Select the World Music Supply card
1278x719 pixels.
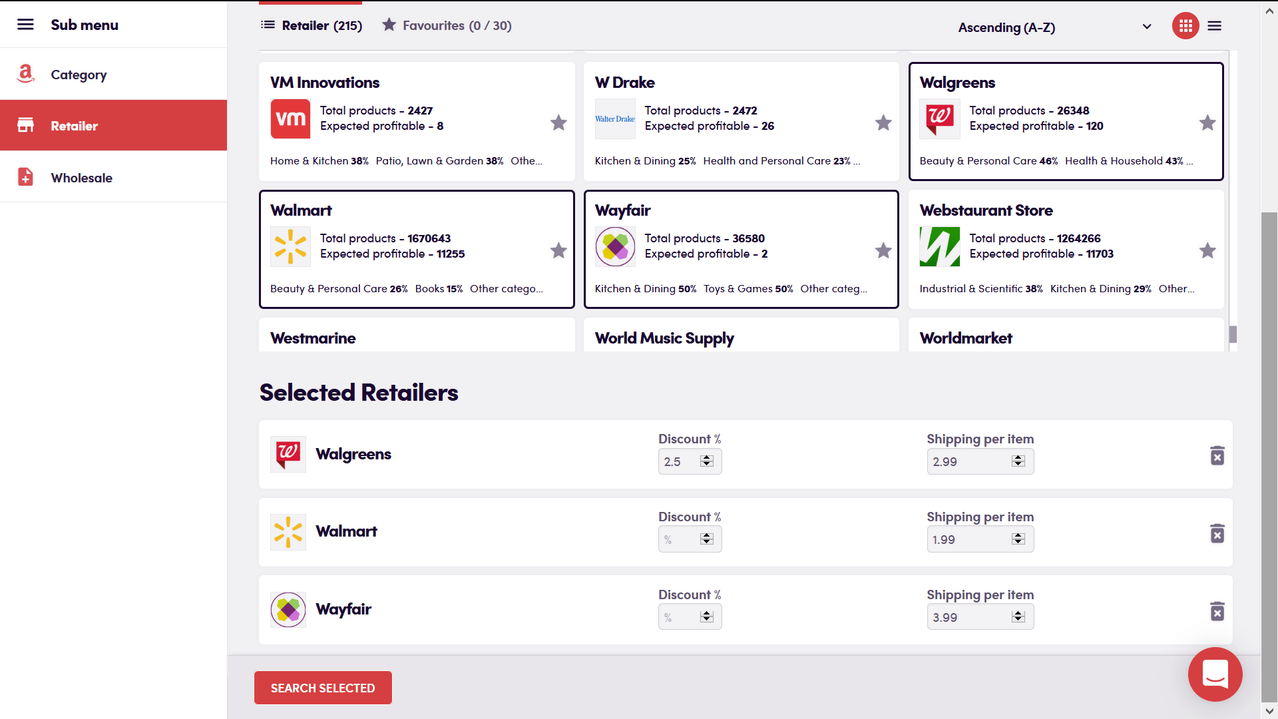[x=741, y=335]
